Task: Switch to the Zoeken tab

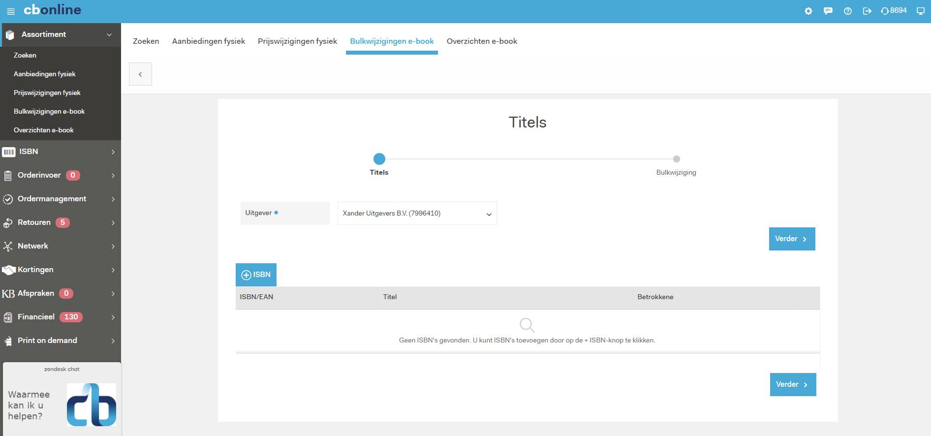Action: 146,41
